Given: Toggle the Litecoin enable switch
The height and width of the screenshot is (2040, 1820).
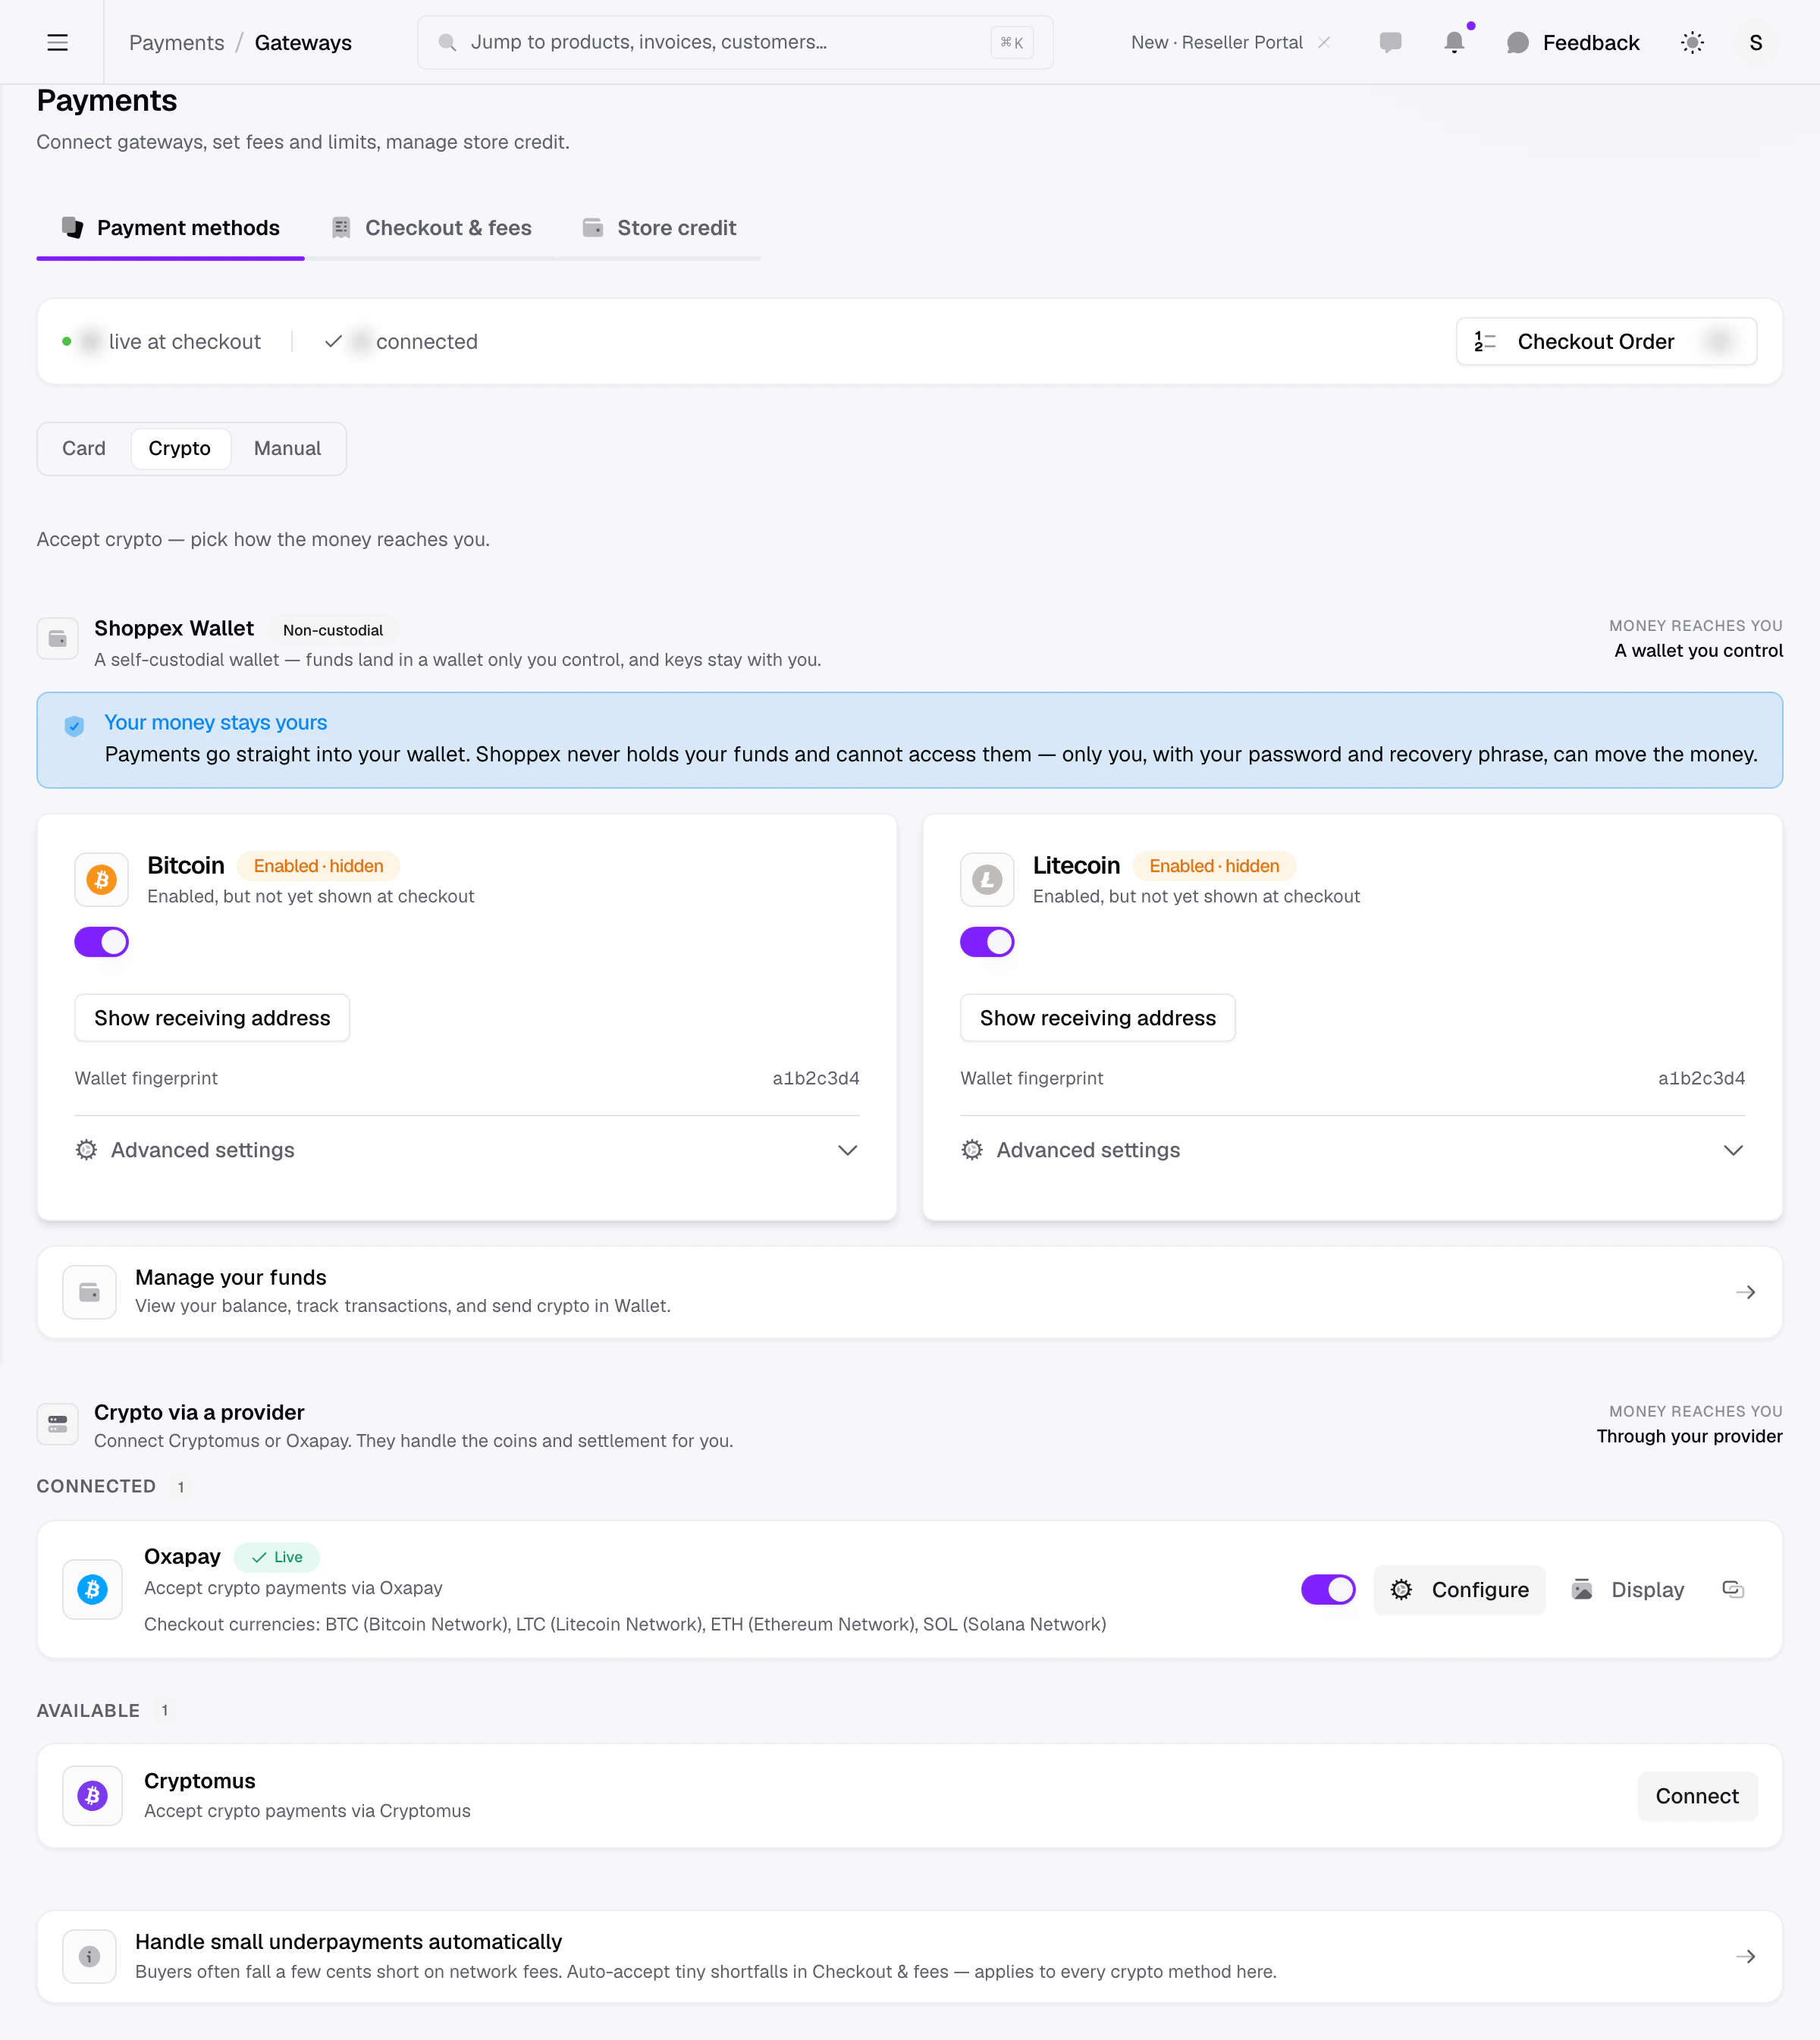Looking at the screenshot, I should point(987,941).
